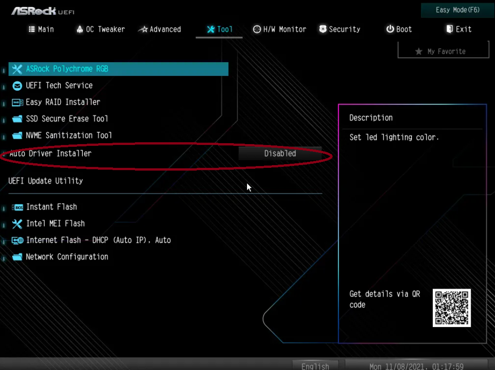The height and width of the screenshot is (370, 495).
Task: Open SSD Secure Erase Tool
Action: [67, 119]
